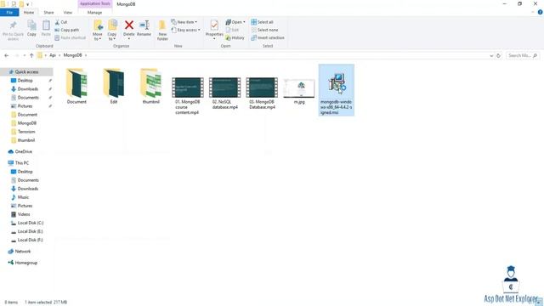Click Copy path in the ribbon
Image resolution: width=544 pixels, height=306 pixels.
pos(66,30)
